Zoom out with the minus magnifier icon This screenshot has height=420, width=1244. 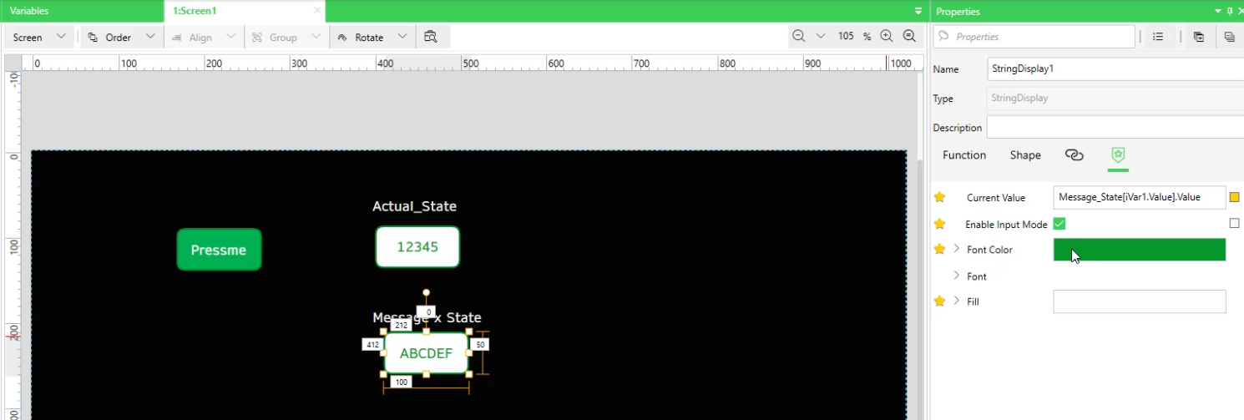pos(798,36)
